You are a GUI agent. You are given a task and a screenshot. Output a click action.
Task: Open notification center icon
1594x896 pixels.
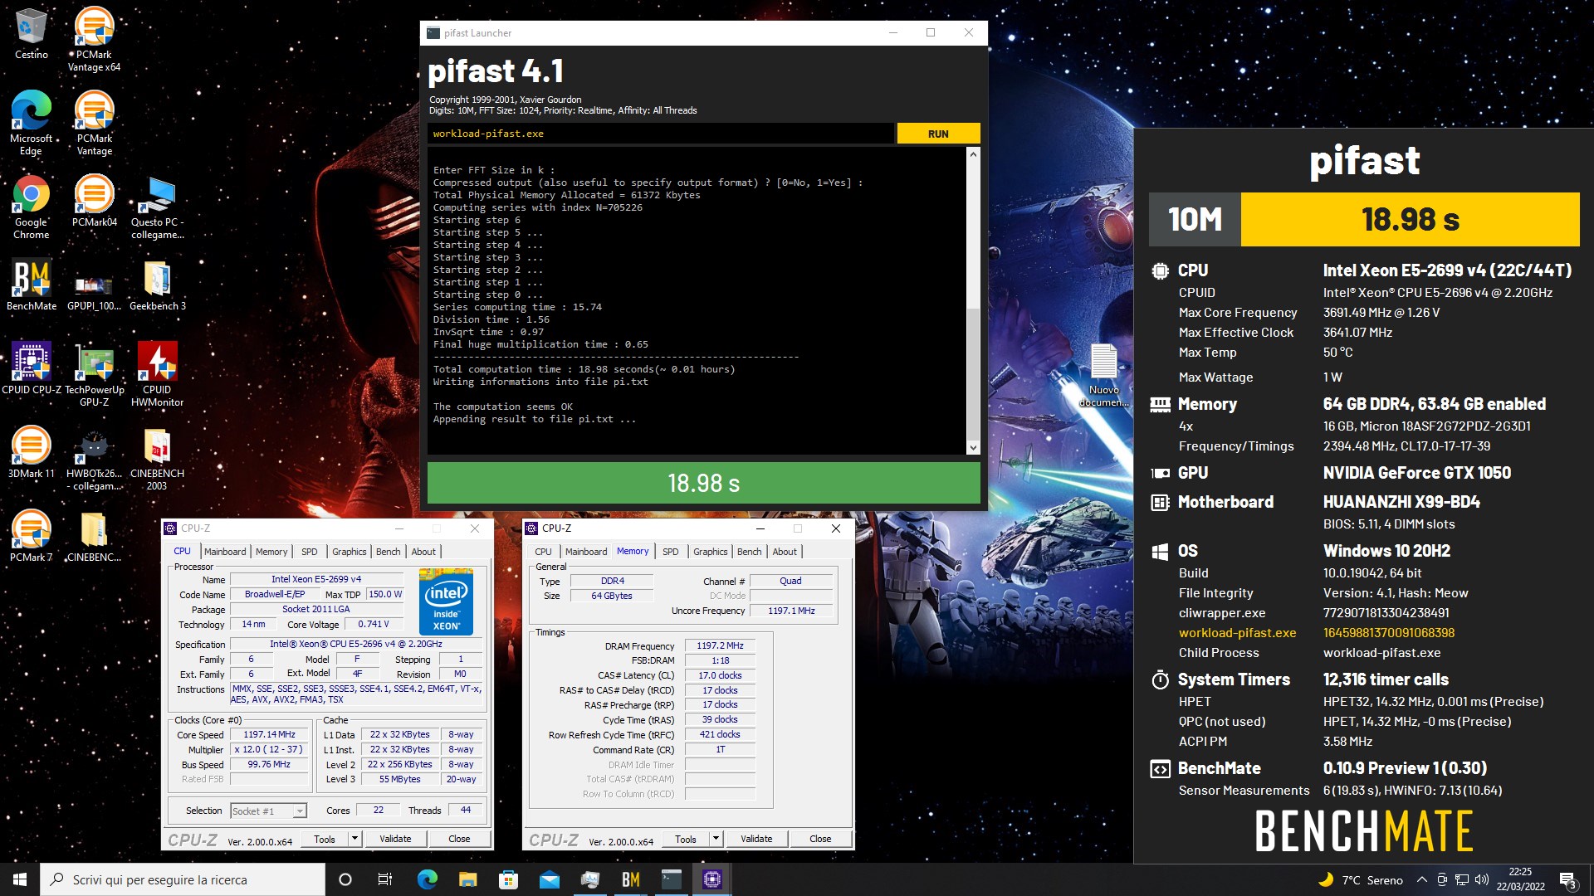pos(1567,879)
